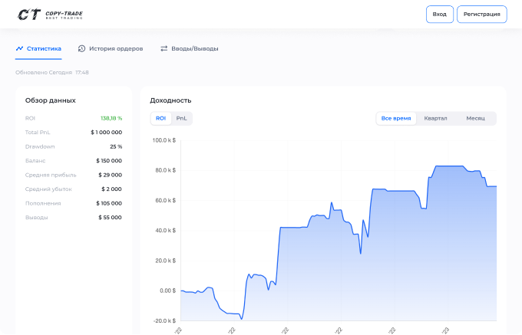Select the PnL chart mode
This screenshot has width=522, height=335.
pos(181,118)
